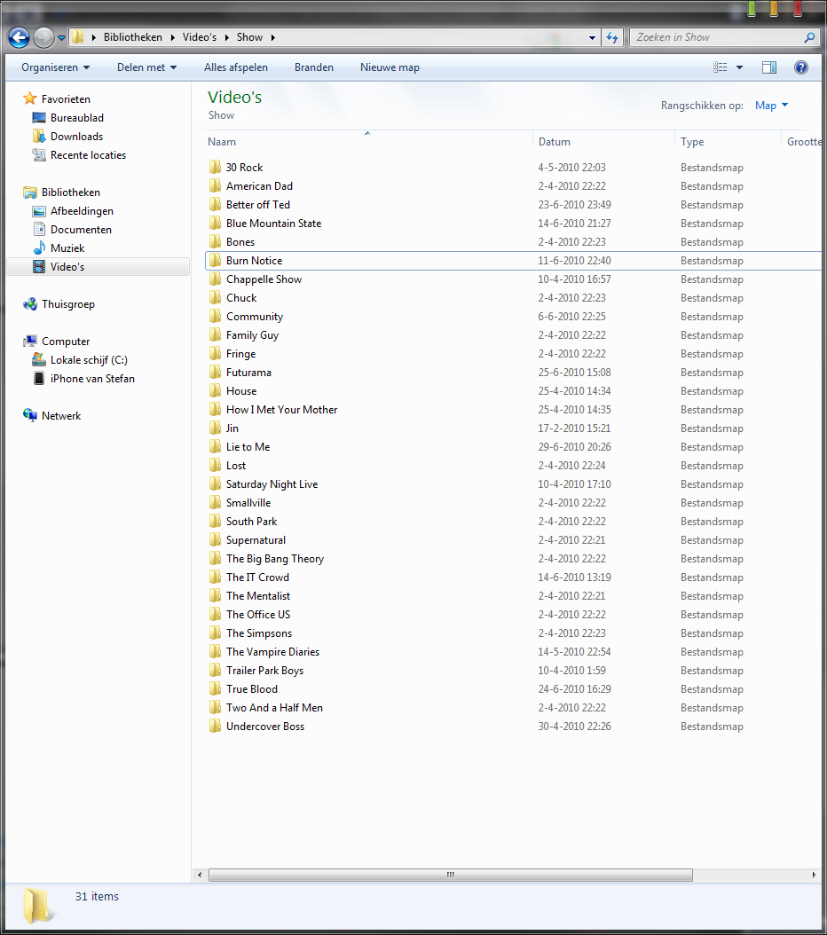This screenshot has width=827, height=935.
Task: Open the Delen met dropdown
Action: pyautogui.click(x=146, y=67)
